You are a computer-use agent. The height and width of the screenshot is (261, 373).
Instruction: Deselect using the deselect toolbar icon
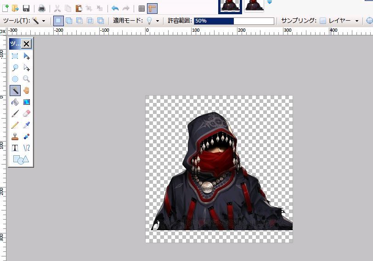tap(100, 9)
